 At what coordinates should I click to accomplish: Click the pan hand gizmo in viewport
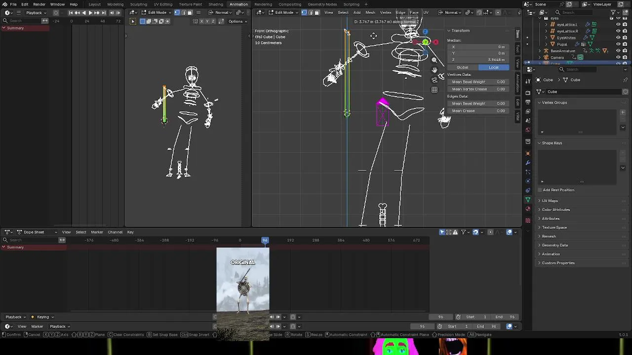[x=434, y=70]
